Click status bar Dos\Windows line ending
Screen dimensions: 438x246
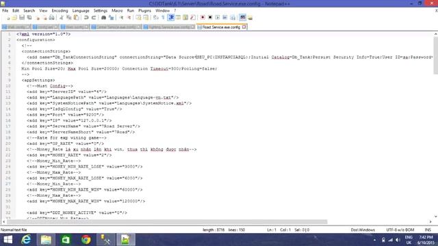(363, 230)
